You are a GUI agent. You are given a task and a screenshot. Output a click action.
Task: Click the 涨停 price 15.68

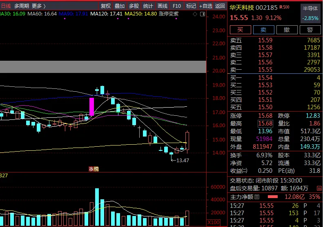coord(265,116)
